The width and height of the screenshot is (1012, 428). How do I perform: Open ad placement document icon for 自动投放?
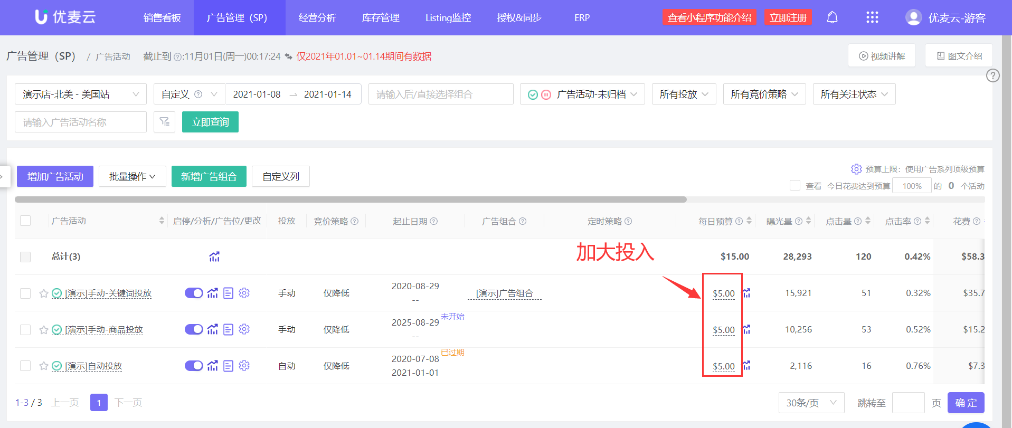(228, 366)
